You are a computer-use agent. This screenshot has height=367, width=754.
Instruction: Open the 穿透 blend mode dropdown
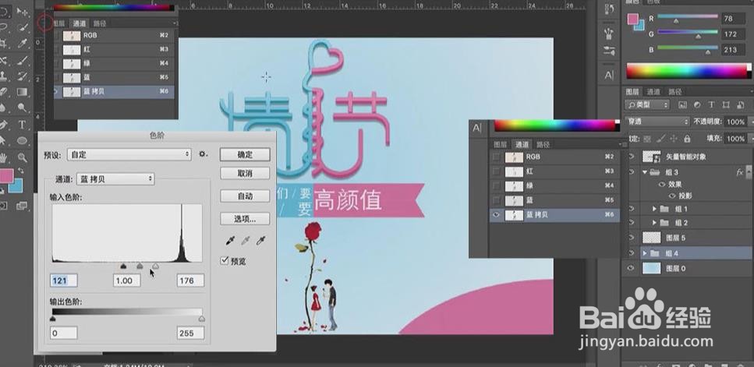coord(657,122)
